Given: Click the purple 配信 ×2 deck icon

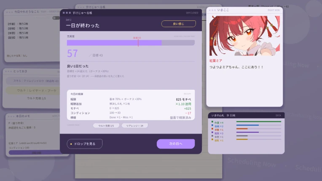Looking at the screenshot, I should tap(212, 133).
